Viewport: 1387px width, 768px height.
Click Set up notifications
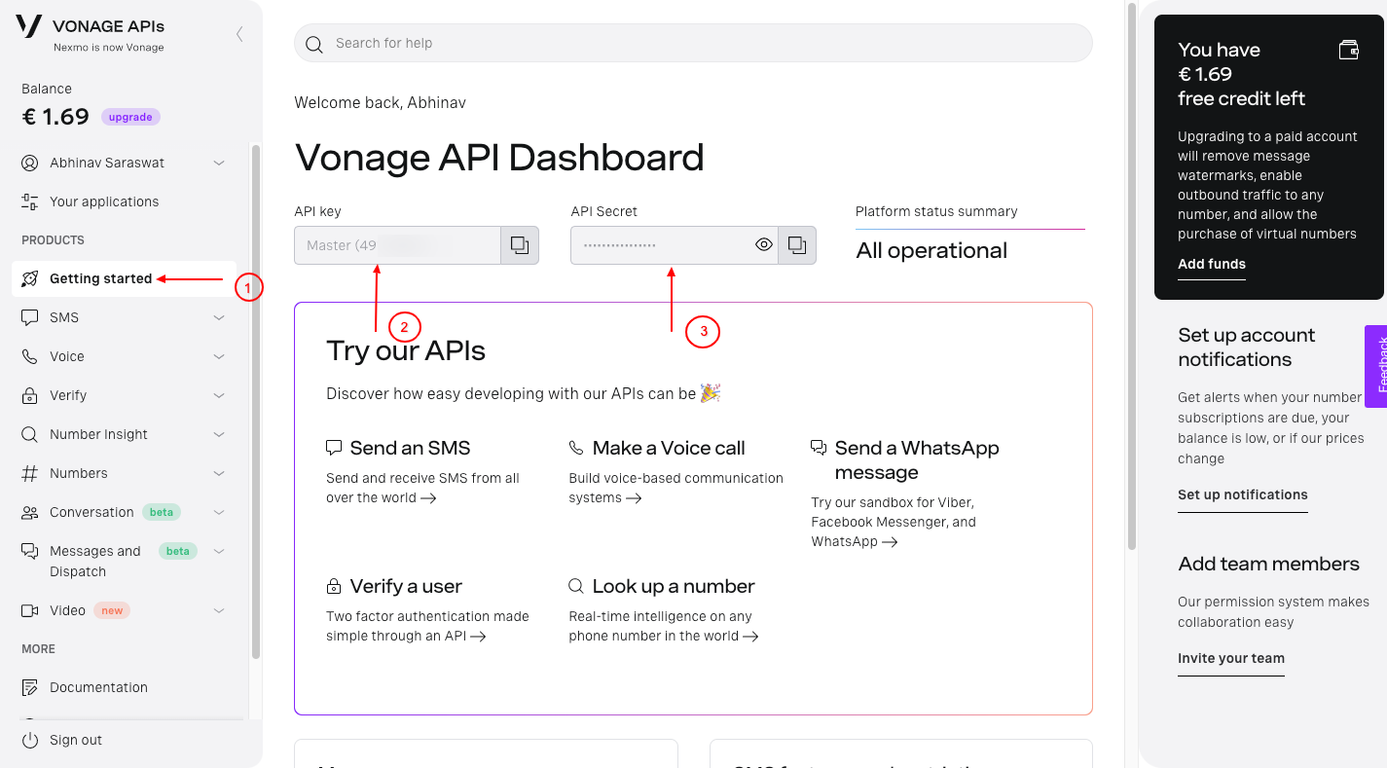tap(1243, 494)
